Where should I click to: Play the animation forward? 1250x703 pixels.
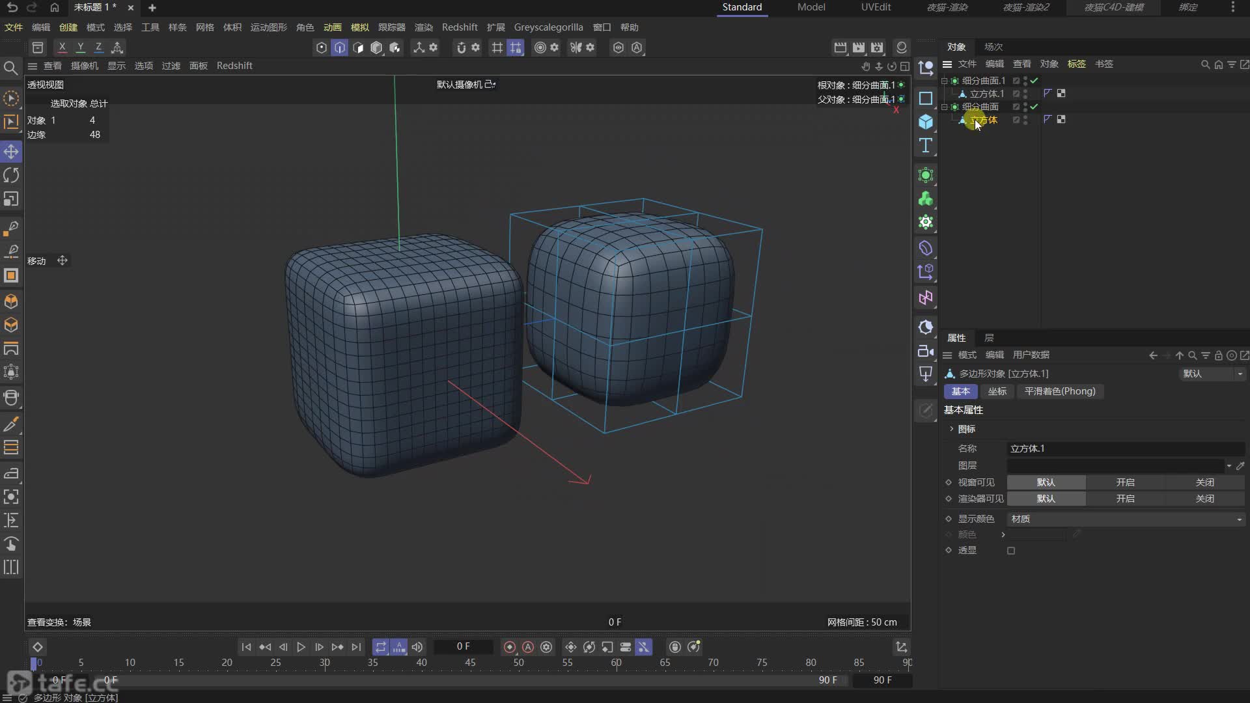point(301,646)
